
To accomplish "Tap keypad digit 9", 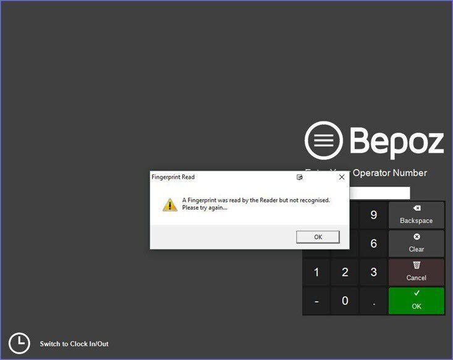I will click(373, 215).
